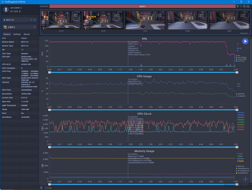Toggle Jank series in FPS legend

tap(241, 57)
